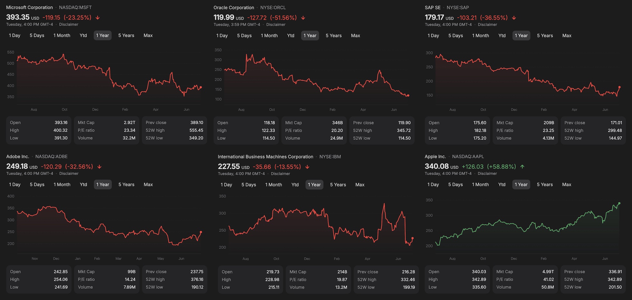Click the endpoint dot on Oracle's chart line
This screenshot has height=300, width=632.
tap(408, 95)
